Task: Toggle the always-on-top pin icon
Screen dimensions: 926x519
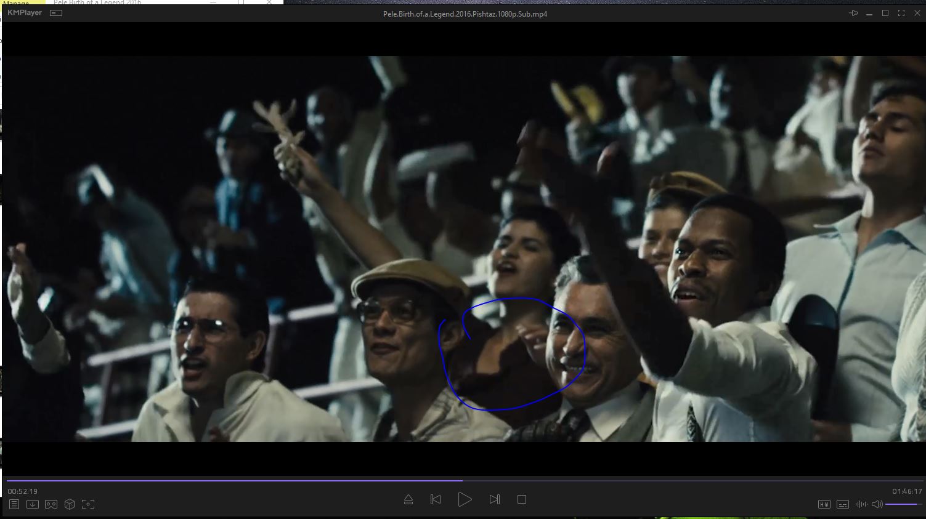Action: pos(853,13)
